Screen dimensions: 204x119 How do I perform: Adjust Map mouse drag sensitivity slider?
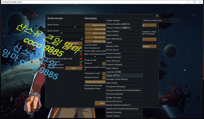click(95, 56)
